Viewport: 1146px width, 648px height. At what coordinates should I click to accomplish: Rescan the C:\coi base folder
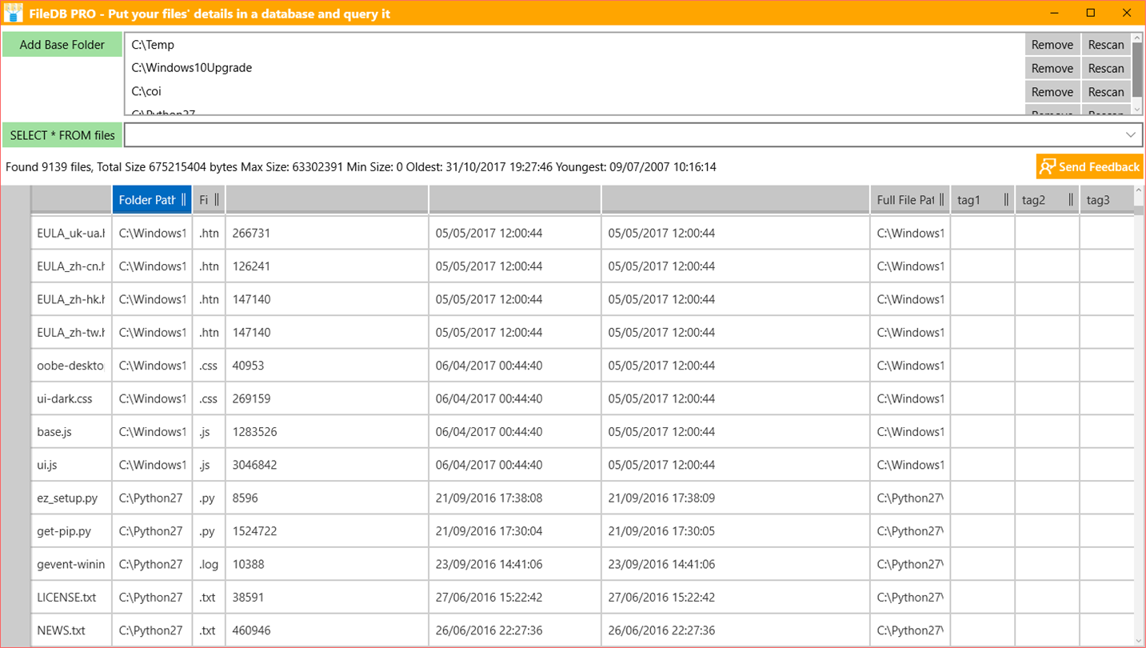pos(1106,91)
